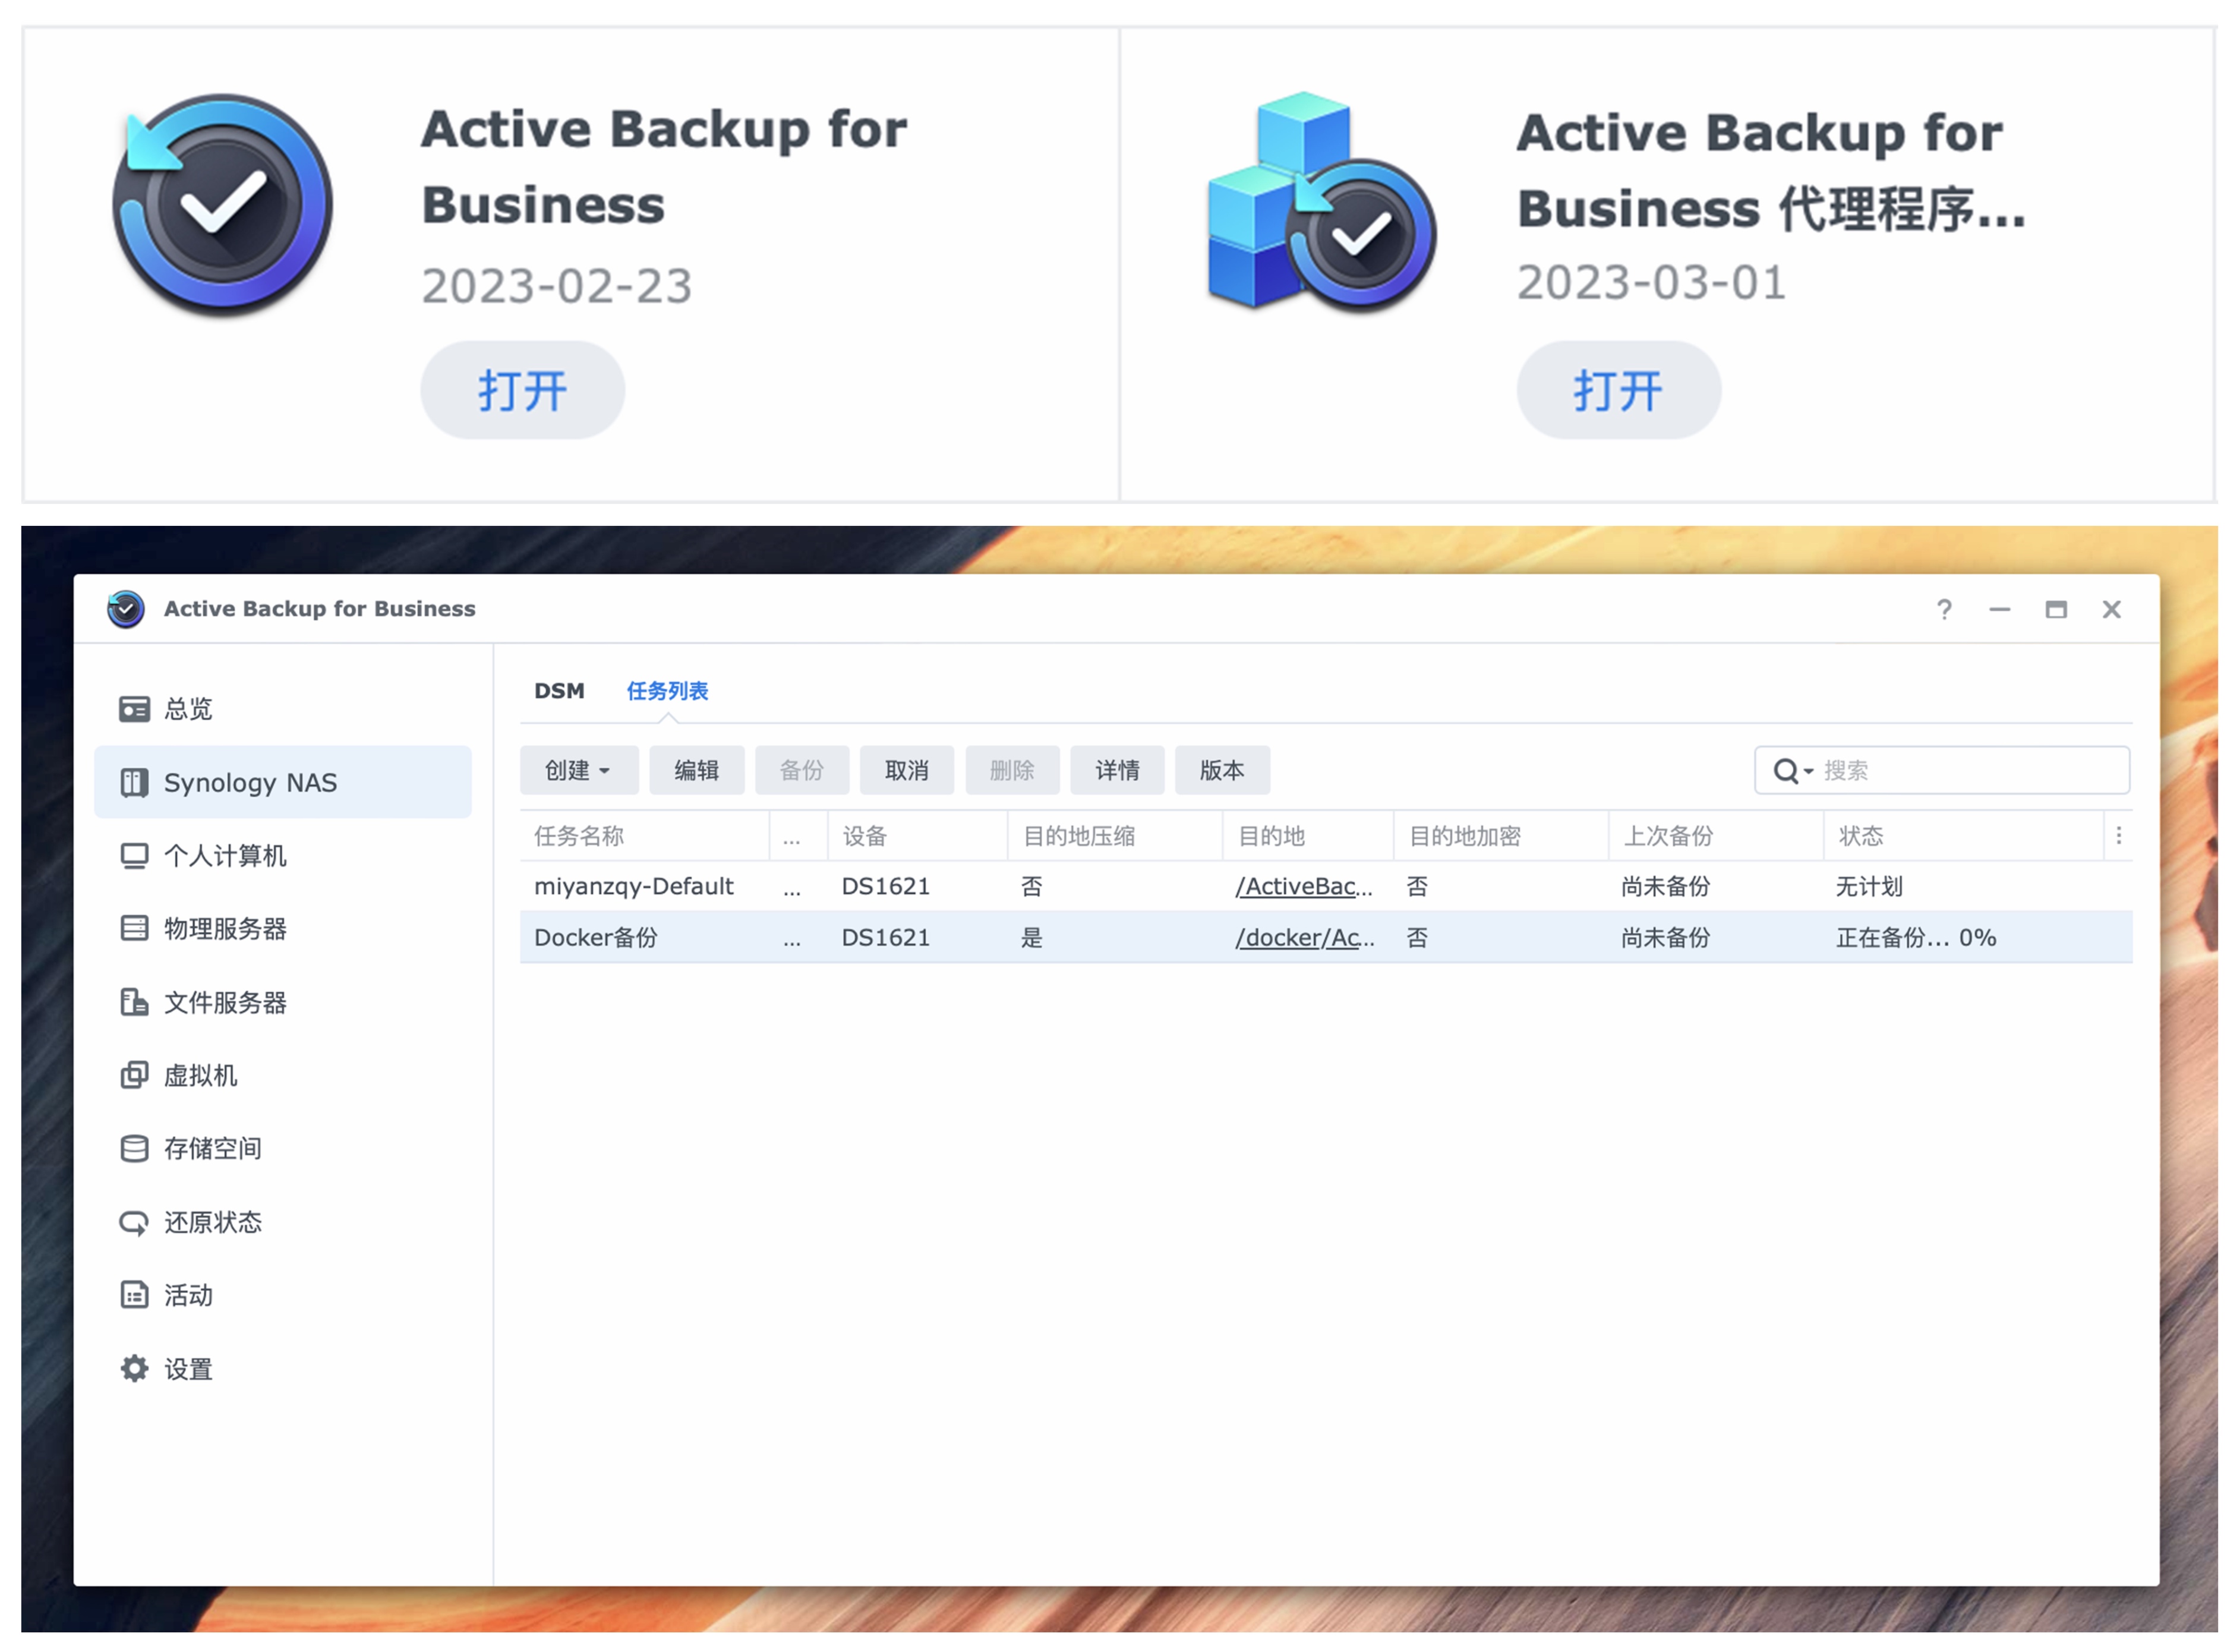Open the search filter dropdown

click(1793, 770)
